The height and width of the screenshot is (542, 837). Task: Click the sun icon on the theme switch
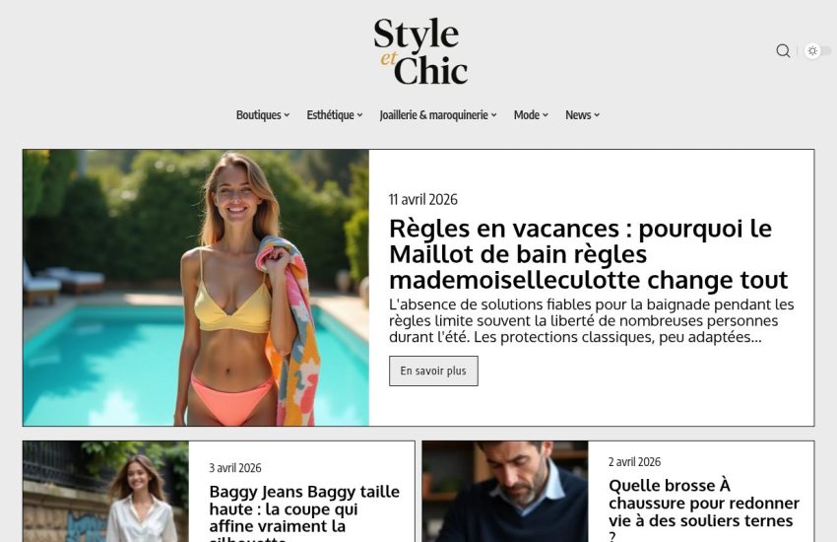tap(812, 50)
